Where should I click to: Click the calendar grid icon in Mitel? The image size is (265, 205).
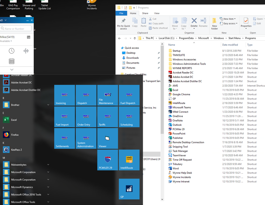pos(11,61)
